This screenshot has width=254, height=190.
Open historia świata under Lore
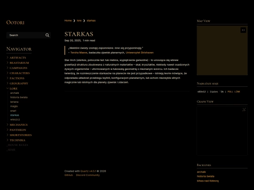point(19,98)
